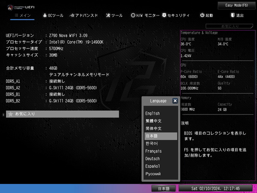Screen dimensions: 257x193
Task: Click the 48GB total memory value
Action: (53, 68)
